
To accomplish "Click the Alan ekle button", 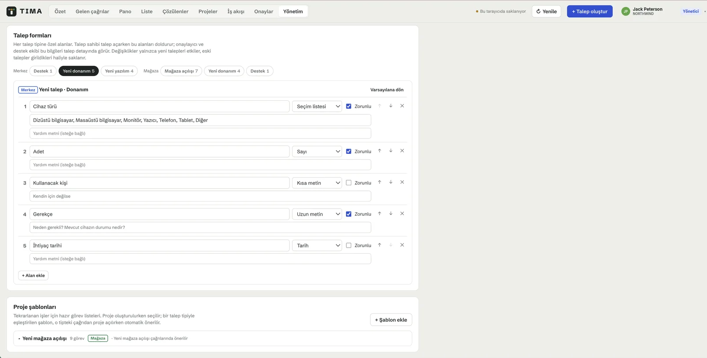I will [33, 275].
